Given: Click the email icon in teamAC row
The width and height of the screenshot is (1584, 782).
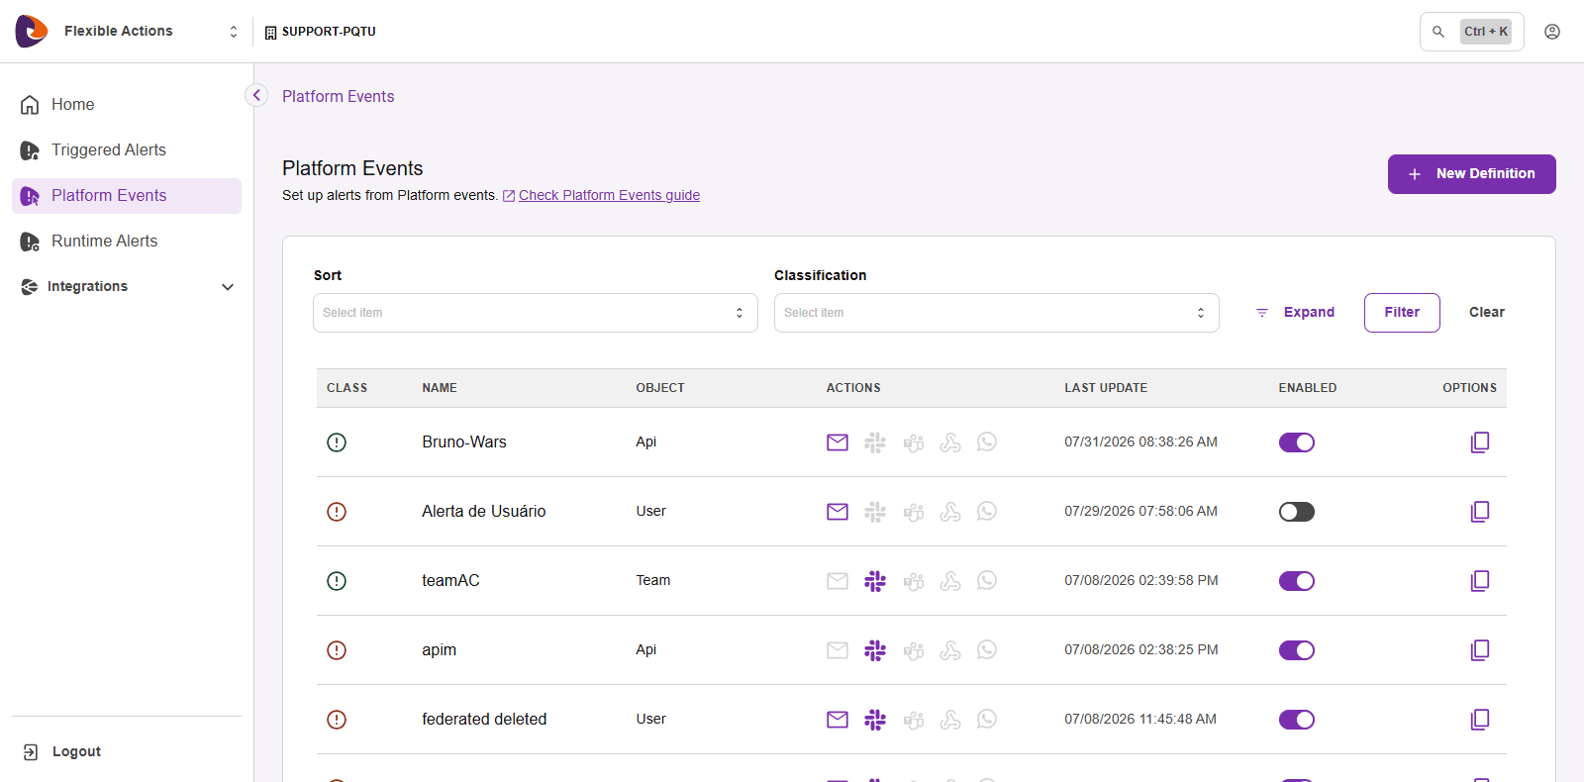Looking at the screenshot, I should click(838, 581).
